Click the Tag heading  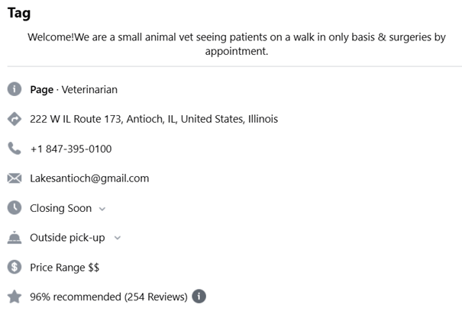click(19, 13)
